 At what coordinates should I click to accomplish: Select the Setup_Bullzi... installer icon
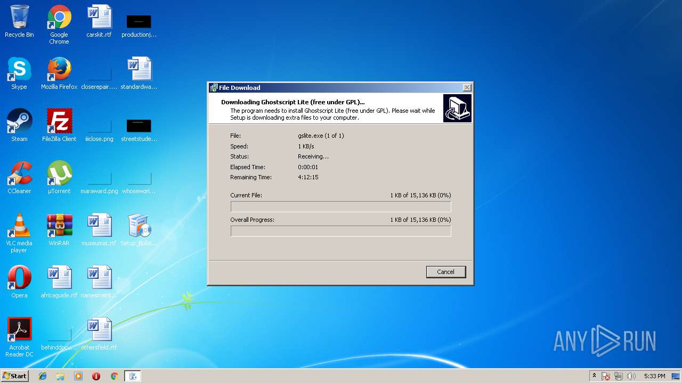click(139, 230)
